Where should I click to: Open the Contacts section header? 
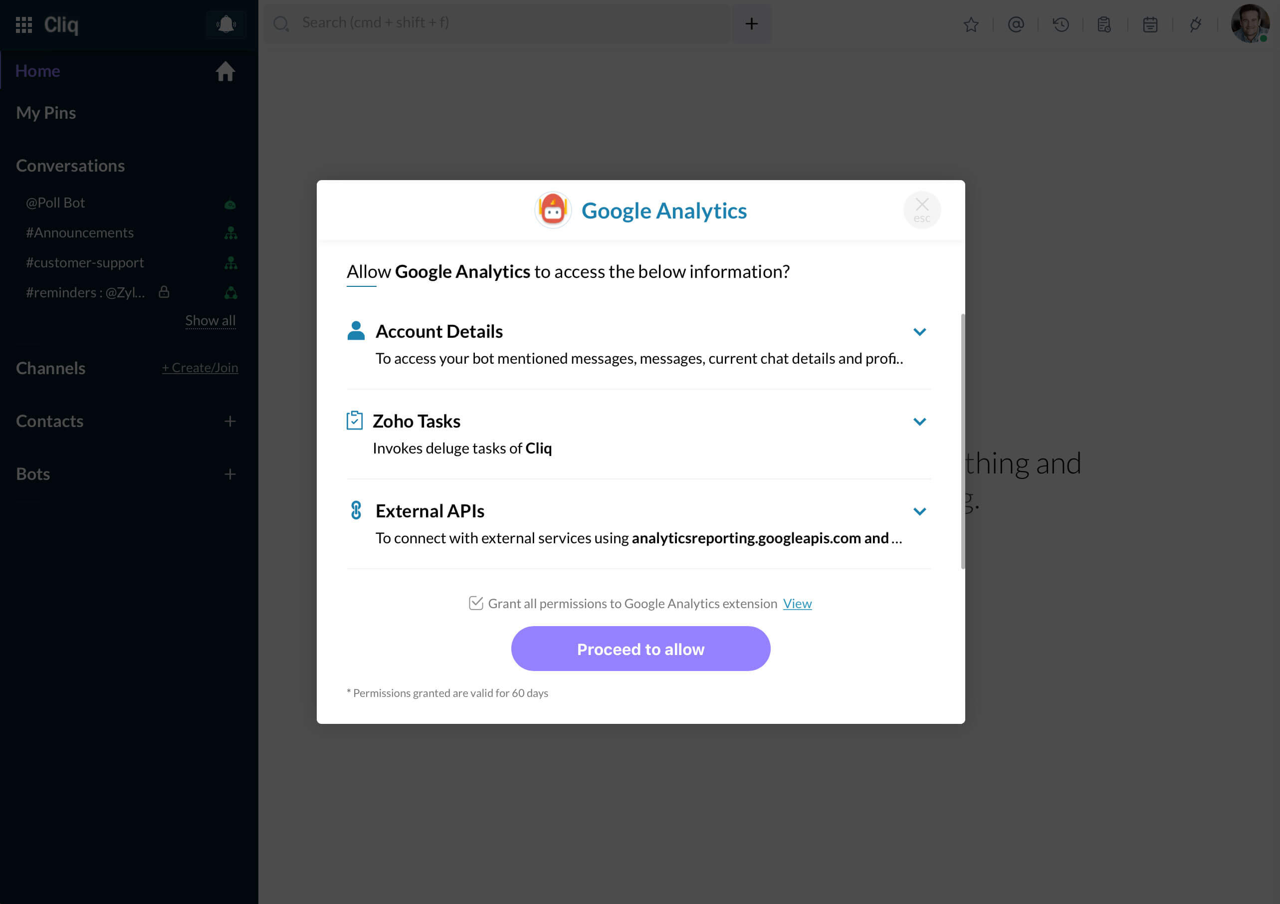(x=49, y=421)
